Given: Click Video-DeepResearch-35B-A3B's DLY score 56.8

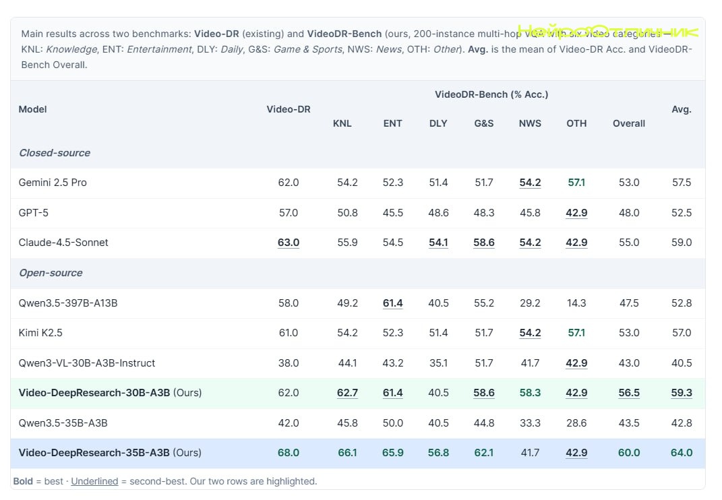Looking at the screenshot, I should 438,453.
